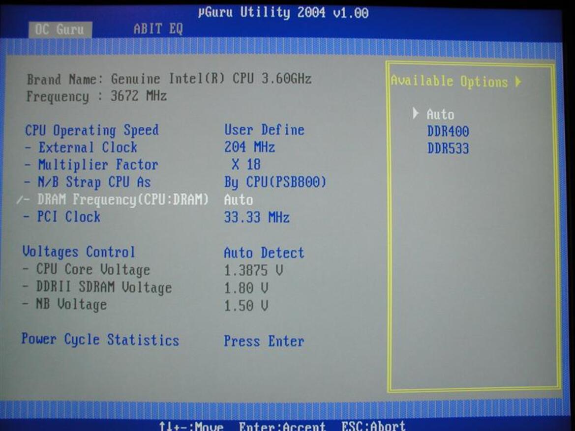Click Press Enter beside Power Cycle Statistics
This screenshot has width=575, height=431.
pos(265,341)
